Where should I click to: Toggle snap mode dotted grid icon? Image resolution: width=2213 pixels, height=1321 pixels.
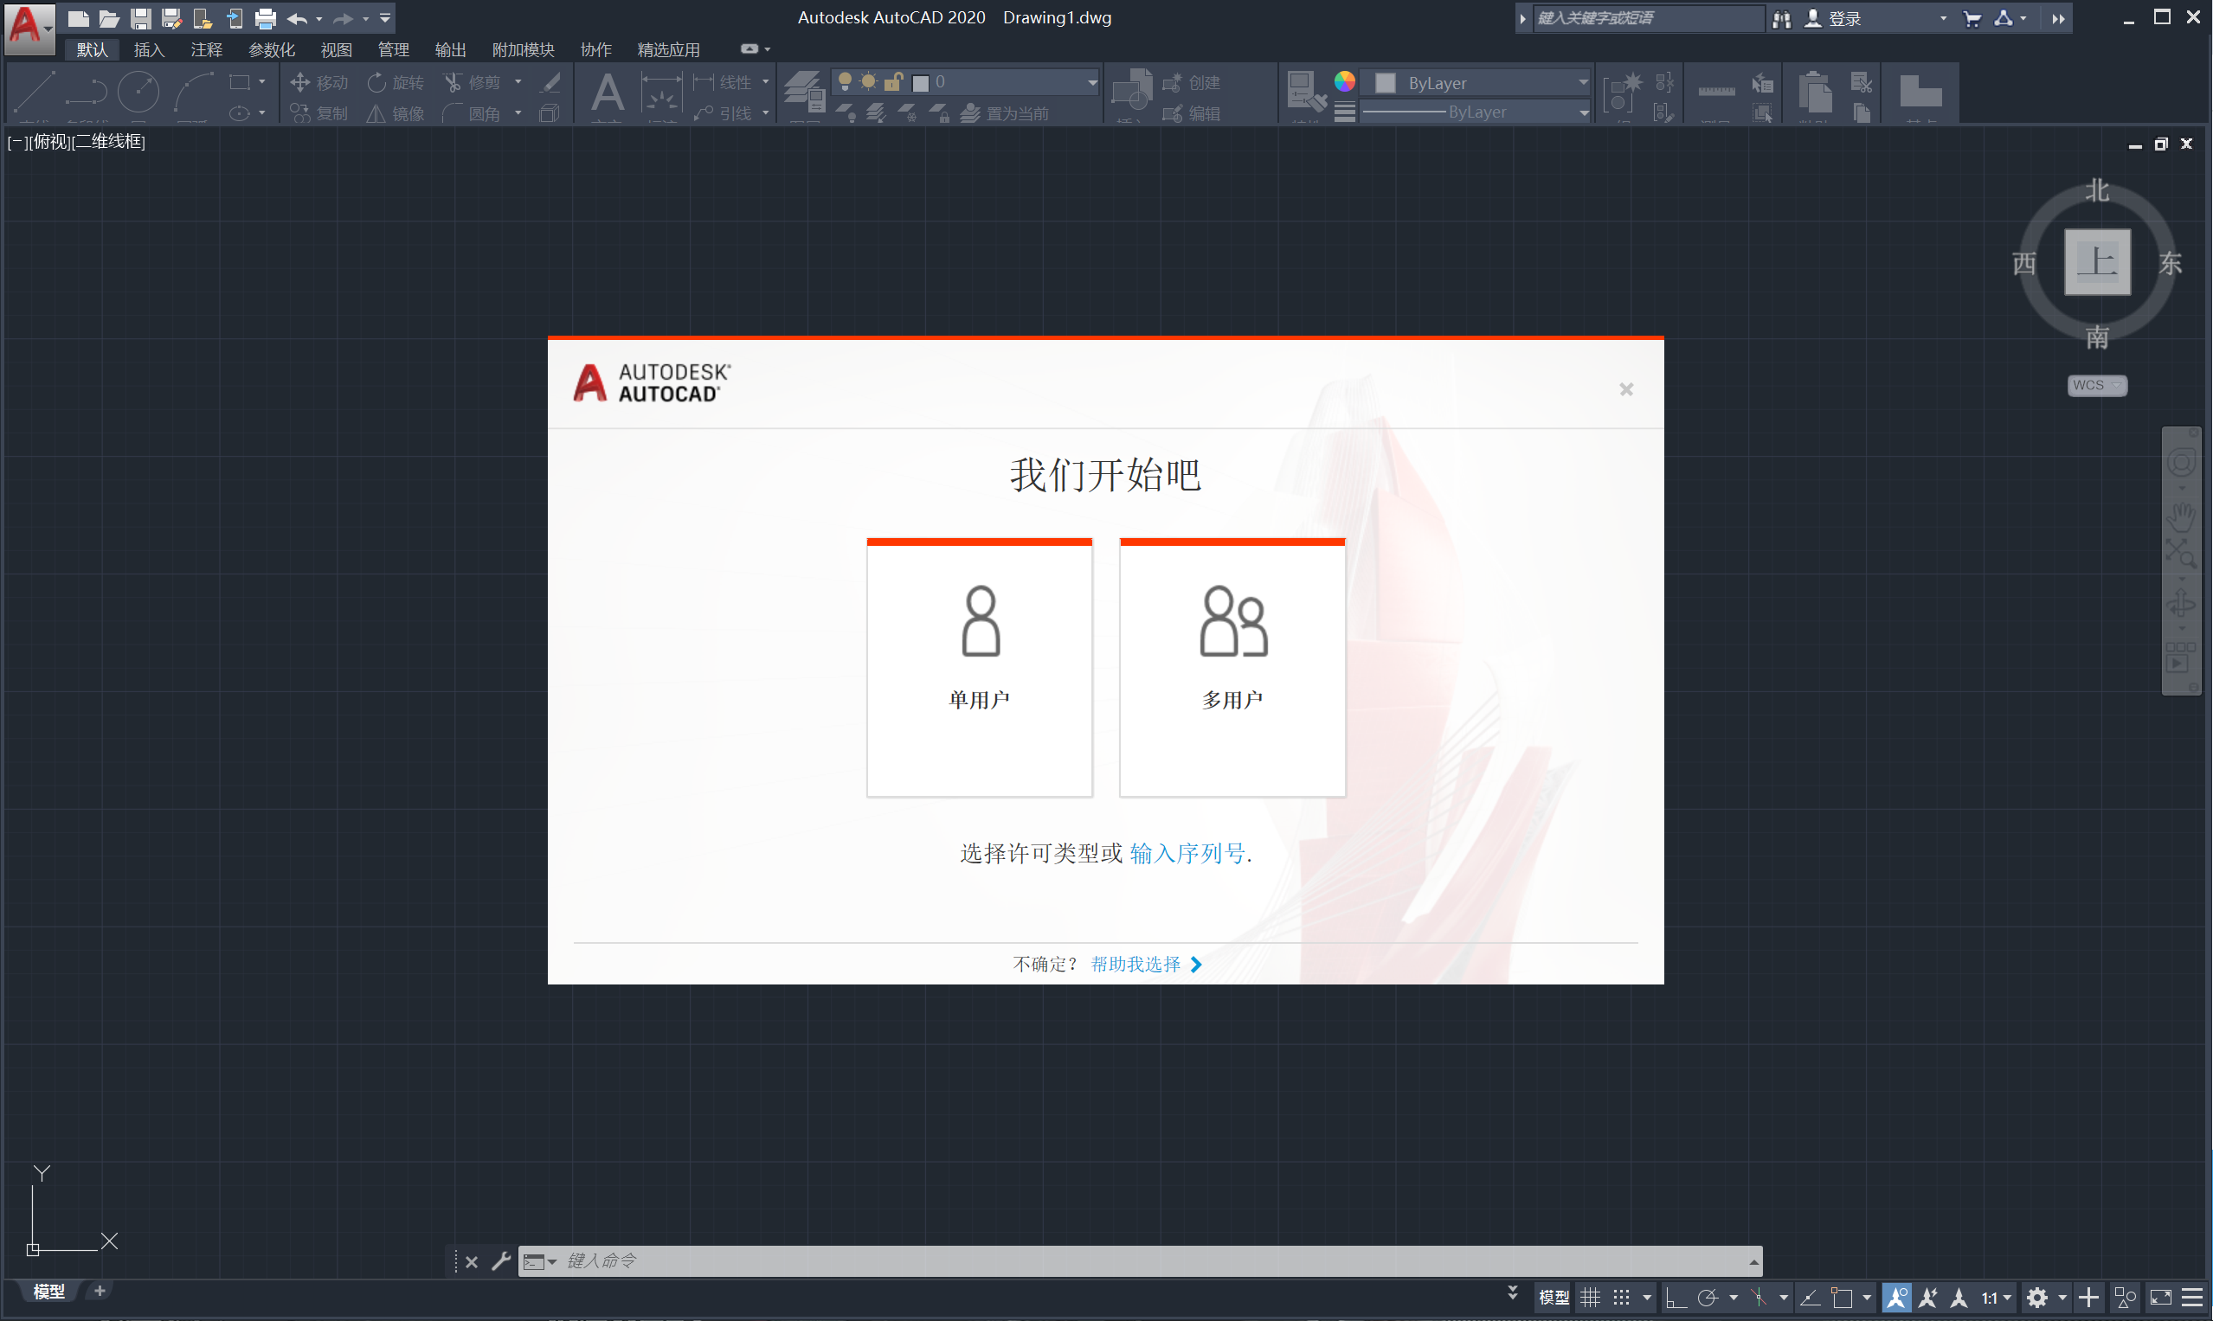pos(1622,1297)
